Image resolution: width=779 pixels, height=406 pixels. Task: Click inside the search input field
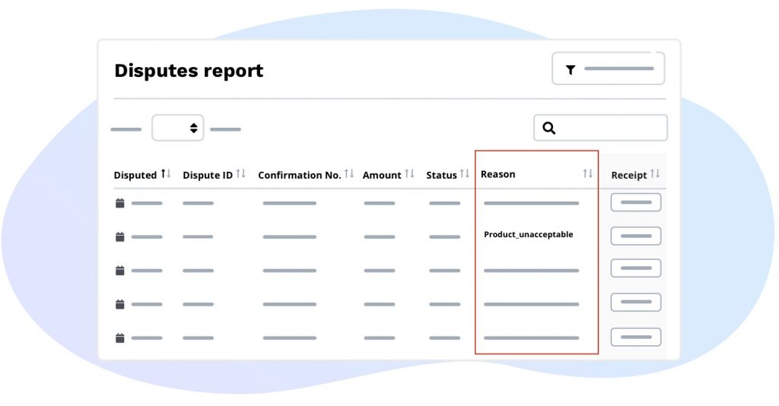click(609, 128)
